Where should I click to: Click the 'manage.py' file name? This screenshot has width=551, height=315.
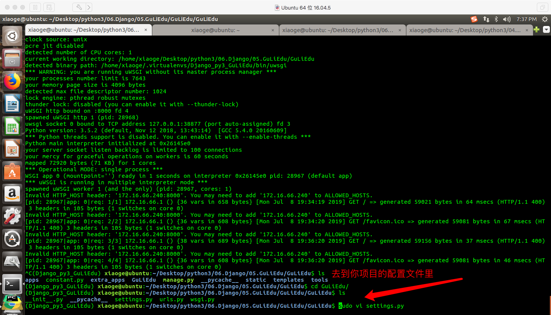click(178, 280)
